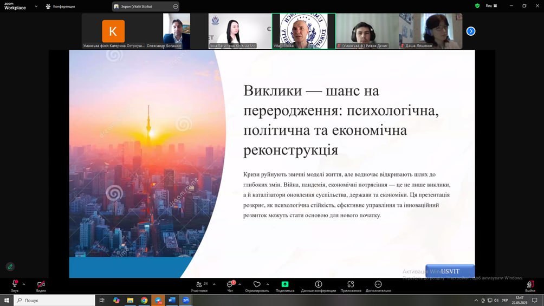Open the Дополнительно more options menu

(x=378, y=285)
